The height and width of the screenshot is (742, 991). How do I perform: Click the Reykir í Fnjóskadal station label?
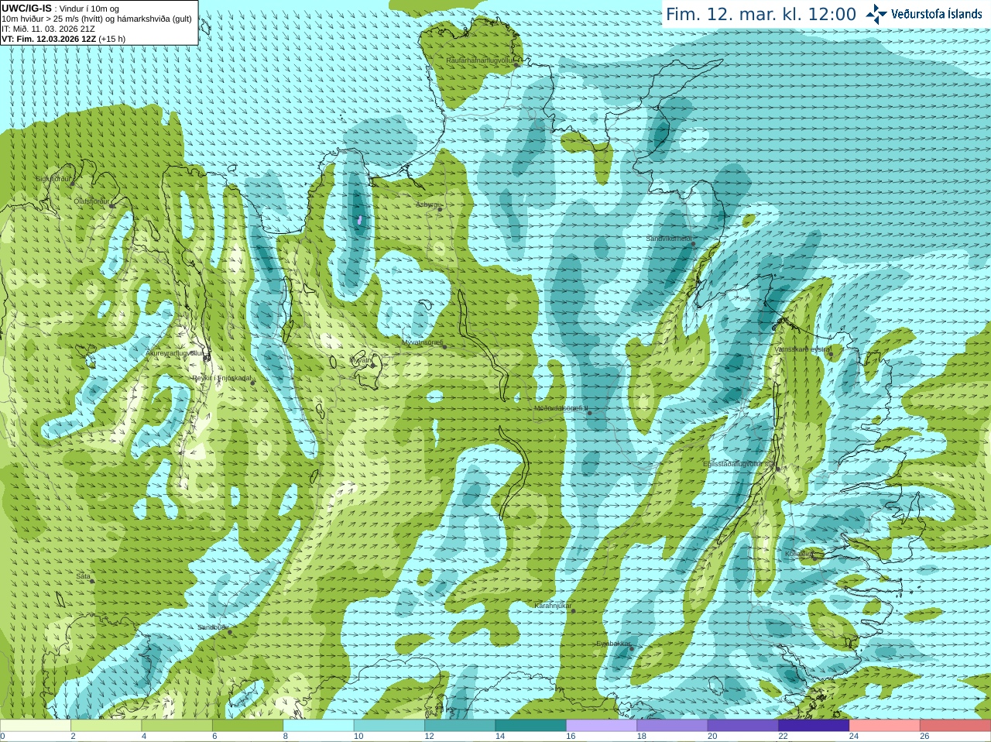pos(221,378)
